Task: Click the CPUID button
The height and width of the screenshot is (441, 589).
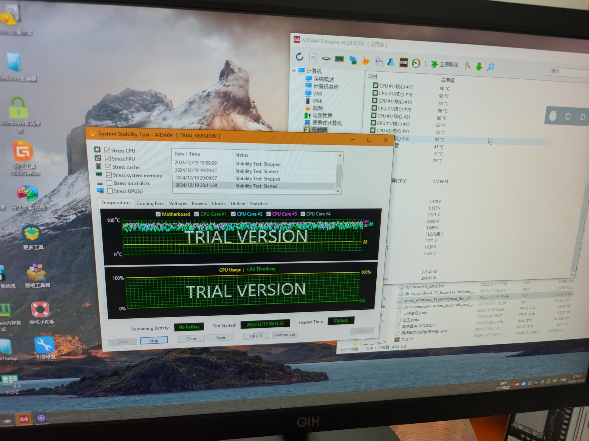Action: click(x=256, y=336)
